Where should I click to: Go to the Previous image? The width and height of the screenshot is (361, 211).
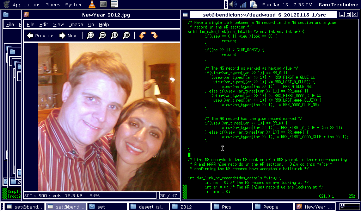[x=41, y=36]
